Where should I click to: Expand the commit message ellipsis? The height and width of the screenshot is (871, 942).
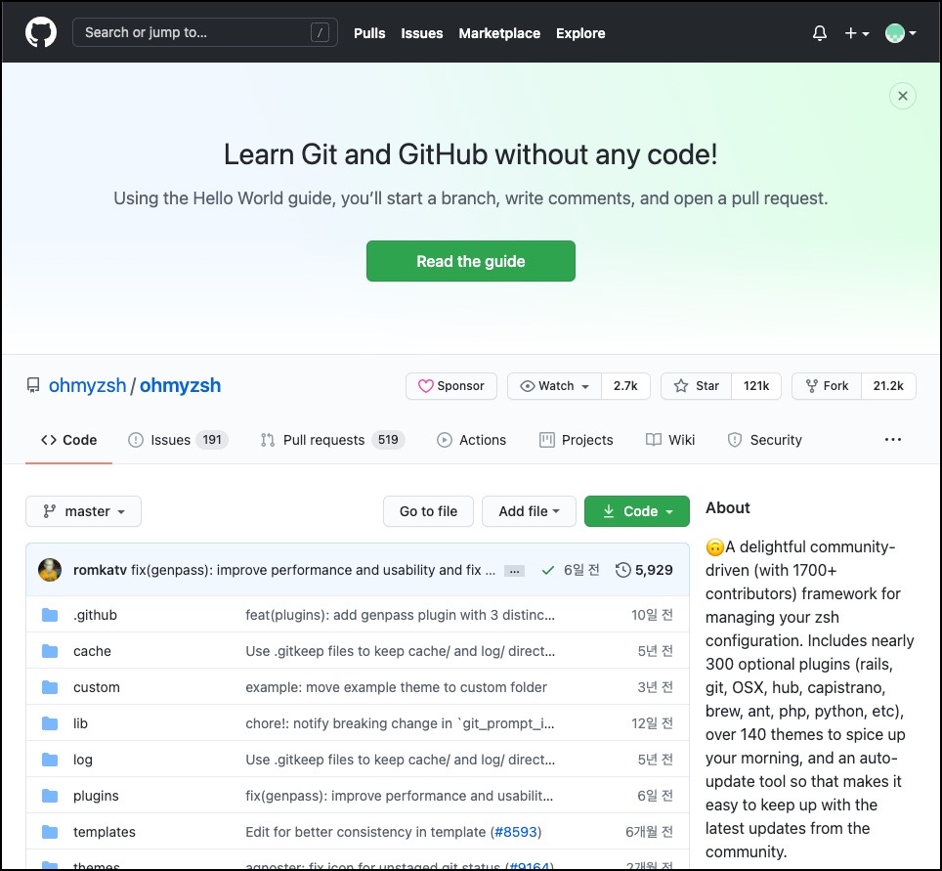point(514,571)
